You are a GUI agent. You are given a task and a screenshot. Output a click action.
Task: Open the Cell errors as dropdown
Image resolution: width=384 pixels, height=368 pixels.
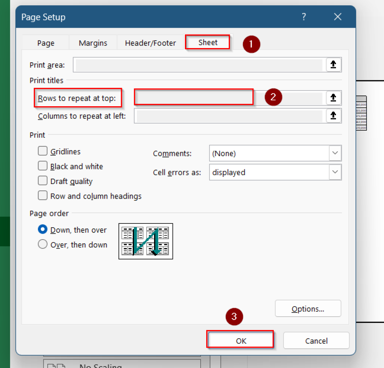click(336, 172)
